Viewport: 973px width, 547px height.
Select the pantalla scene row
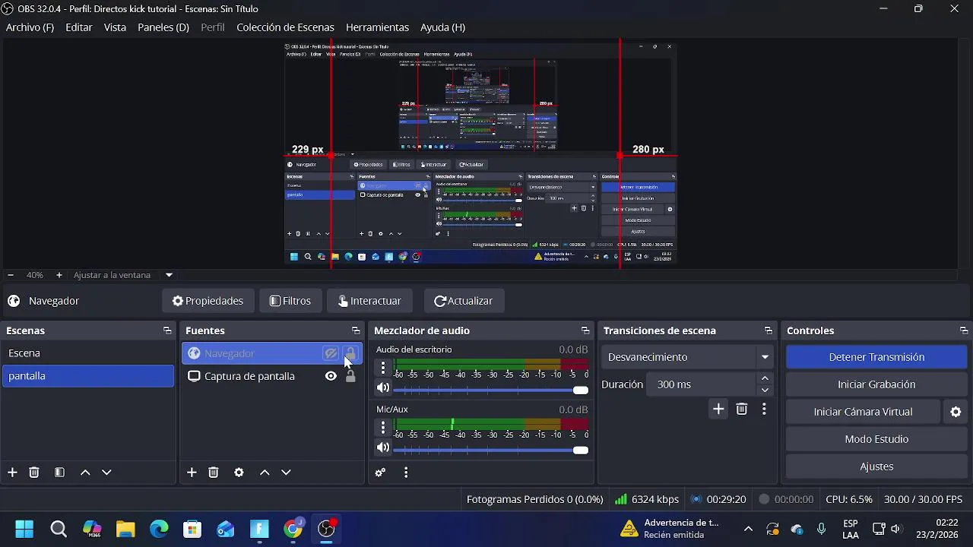click(88, 376)
